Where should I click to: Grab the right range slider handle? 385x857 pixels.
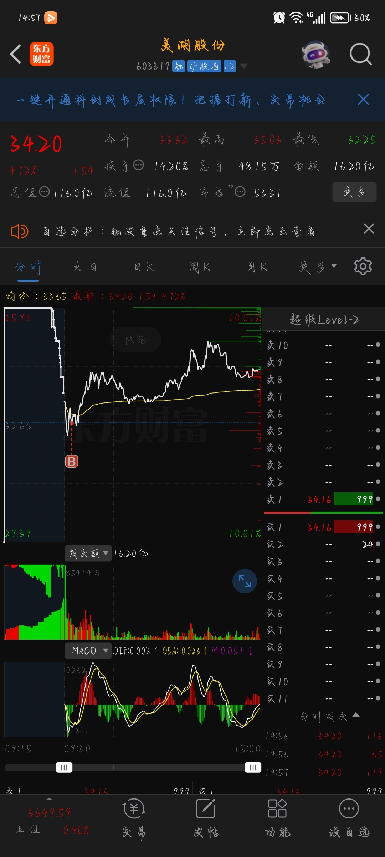253,767
